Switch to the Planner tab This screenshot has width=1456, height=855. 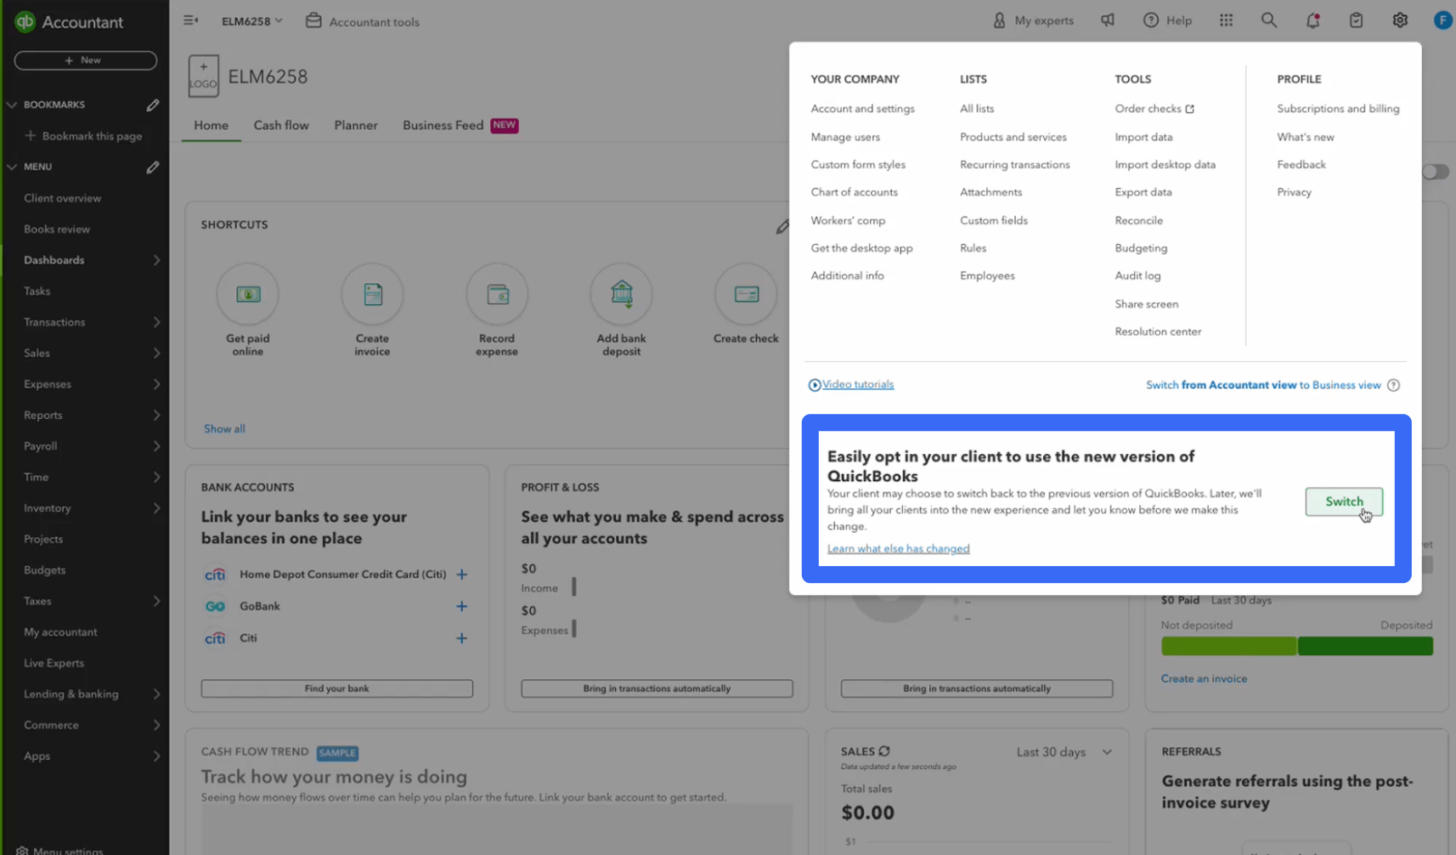[x=356, y=125]
